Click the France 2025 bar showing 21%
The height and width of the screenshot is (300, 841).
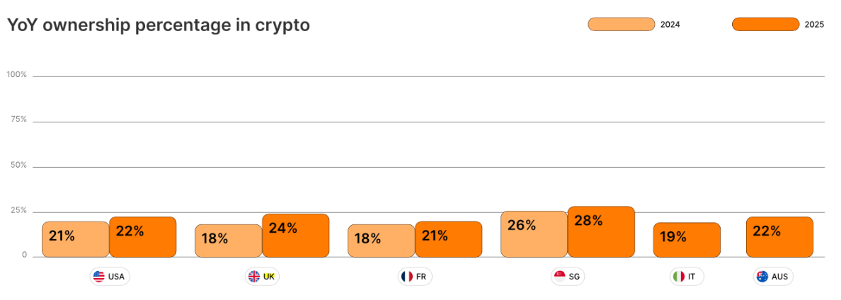click(x=448, y=239)
